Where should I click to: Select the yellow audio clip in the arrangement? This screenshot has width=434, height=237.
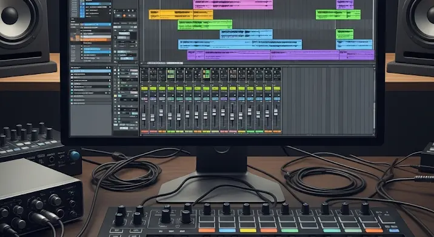pyautogui.click(x=181, y=15)
